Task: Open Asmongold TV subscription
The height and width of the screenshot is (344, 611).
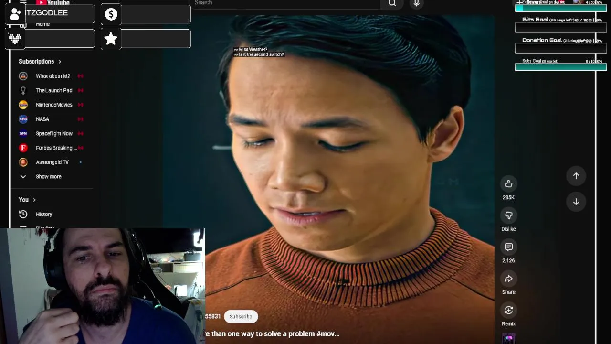Action: pyautogui.click(x=52, y=162)
